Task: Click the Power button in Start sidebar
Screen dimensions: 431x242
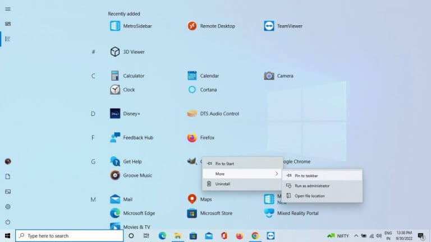Action: click(8, 222)
